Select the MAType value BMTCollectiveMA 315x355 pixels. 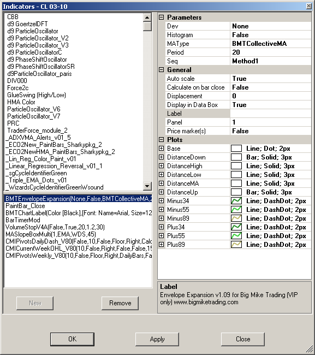pyautogui.click(x=271, y=44)
